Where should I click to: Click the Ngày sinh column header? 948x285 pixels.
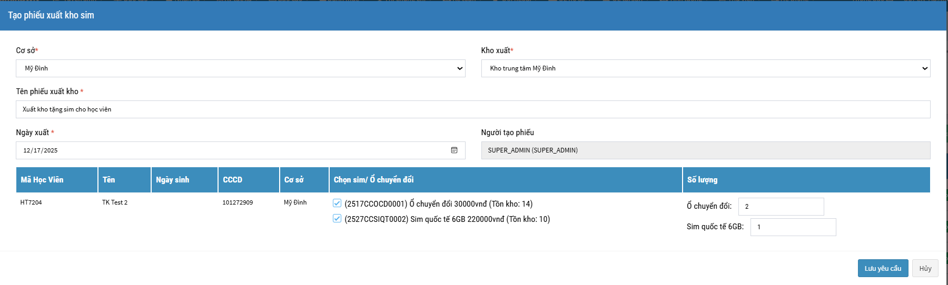pos(173,180)
